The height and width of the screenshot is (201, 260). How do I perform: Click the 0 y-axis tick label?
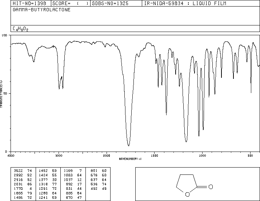click(6, 152)
